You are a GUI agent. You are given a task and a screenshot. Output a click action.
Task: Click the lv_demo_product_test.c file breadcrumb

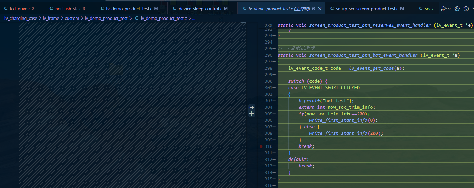[163, 19]
